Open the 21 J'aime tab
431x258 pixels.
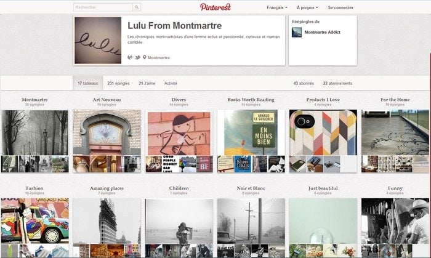tap(147, 83)
